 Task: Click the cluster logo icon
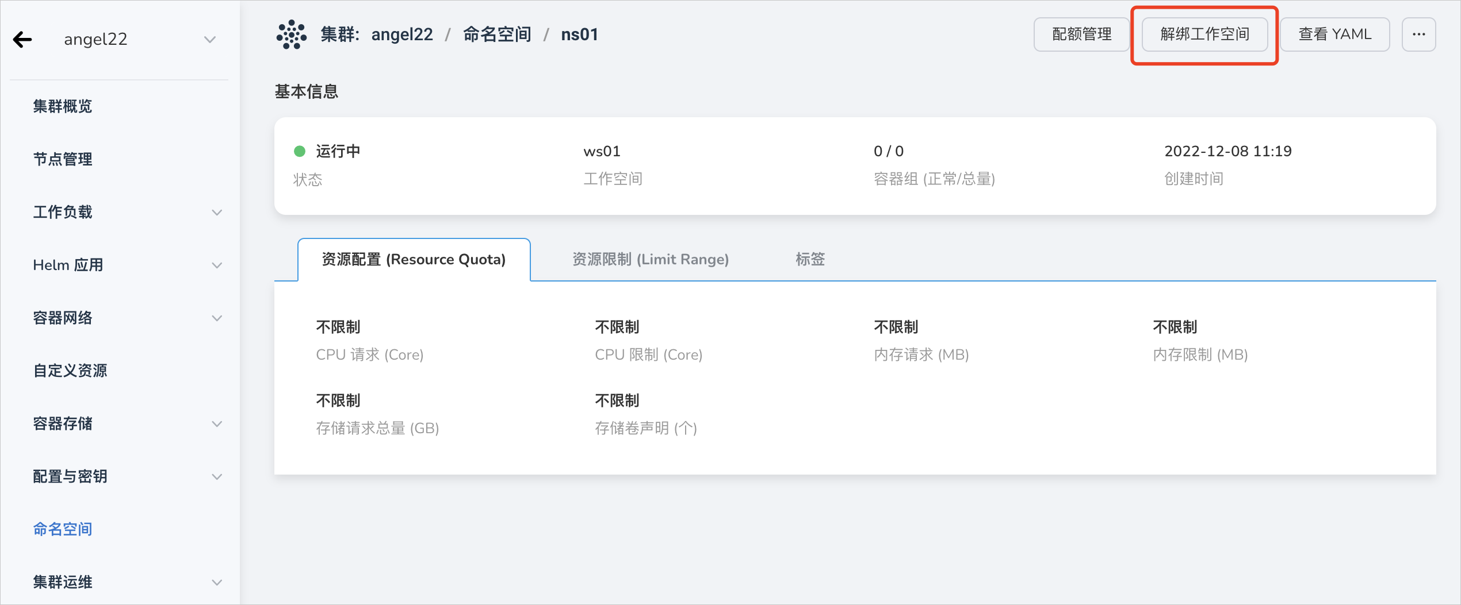292,34
